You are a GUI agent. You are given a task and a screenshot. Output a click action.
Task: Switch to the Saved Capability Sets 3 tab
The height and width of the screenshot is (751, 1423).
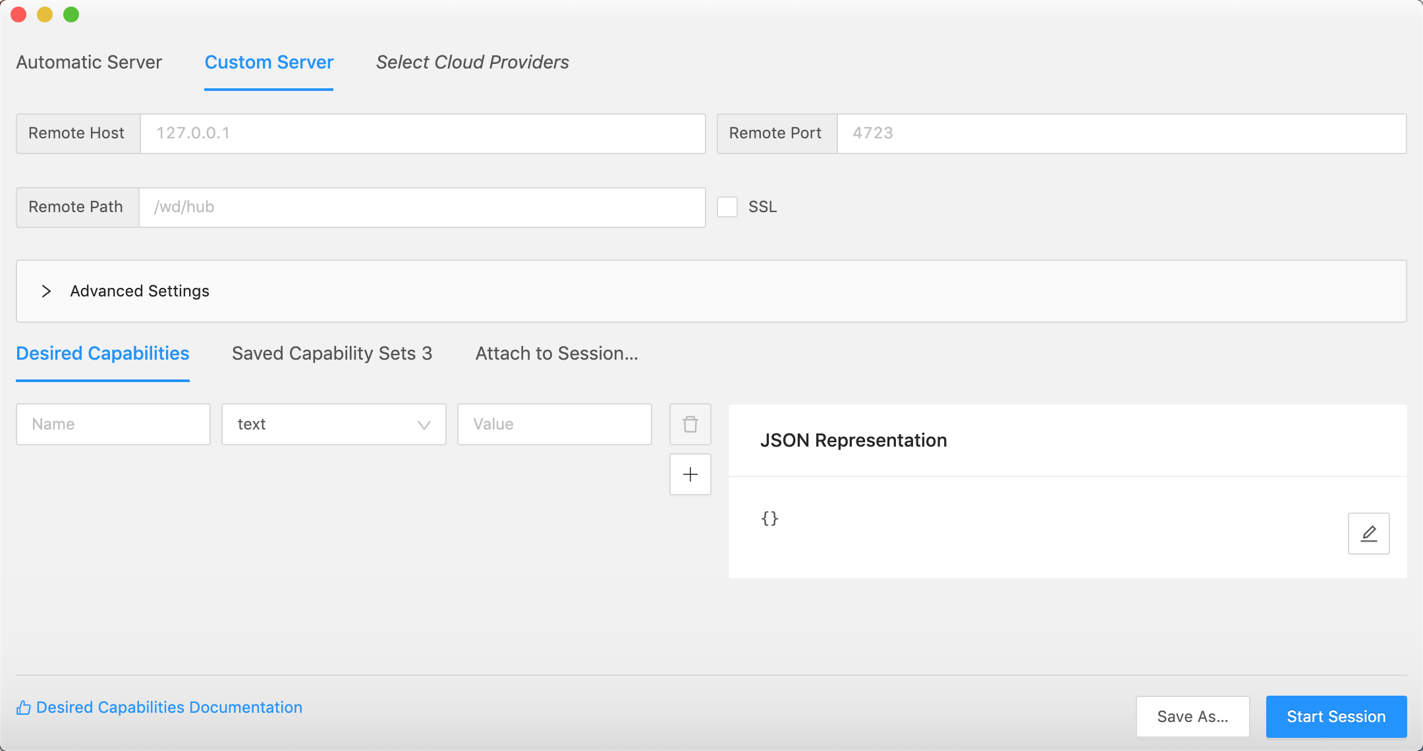pos(332,353)
